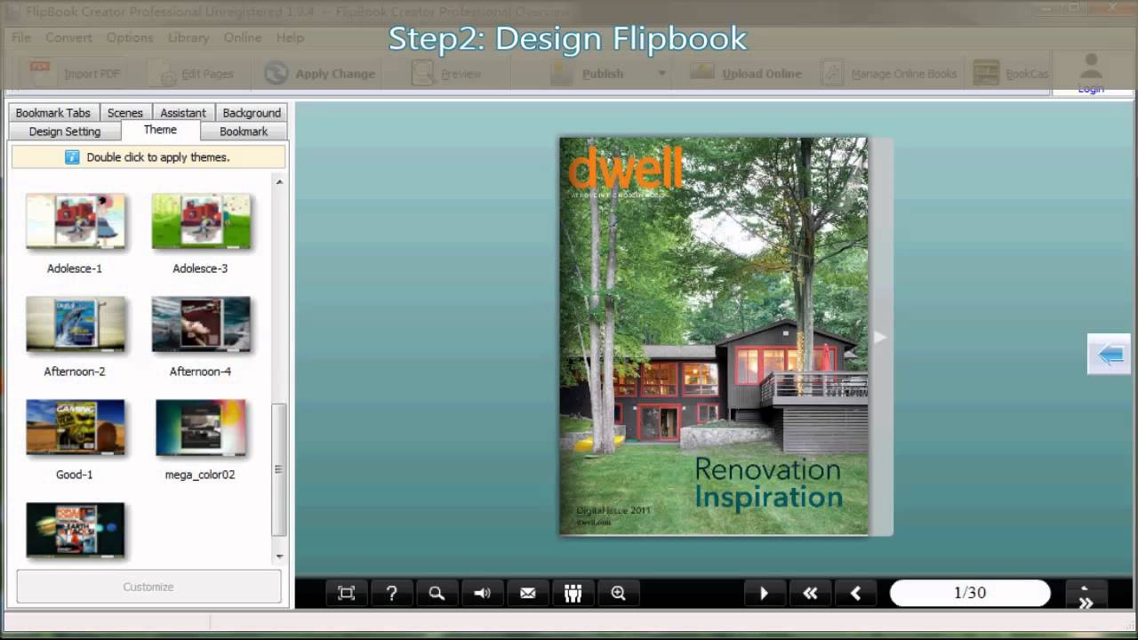This screenshot has height=640, width=1138.
Task: Select the Afternoon-2 theme thumbnail
Action: [x=76, y=324]
